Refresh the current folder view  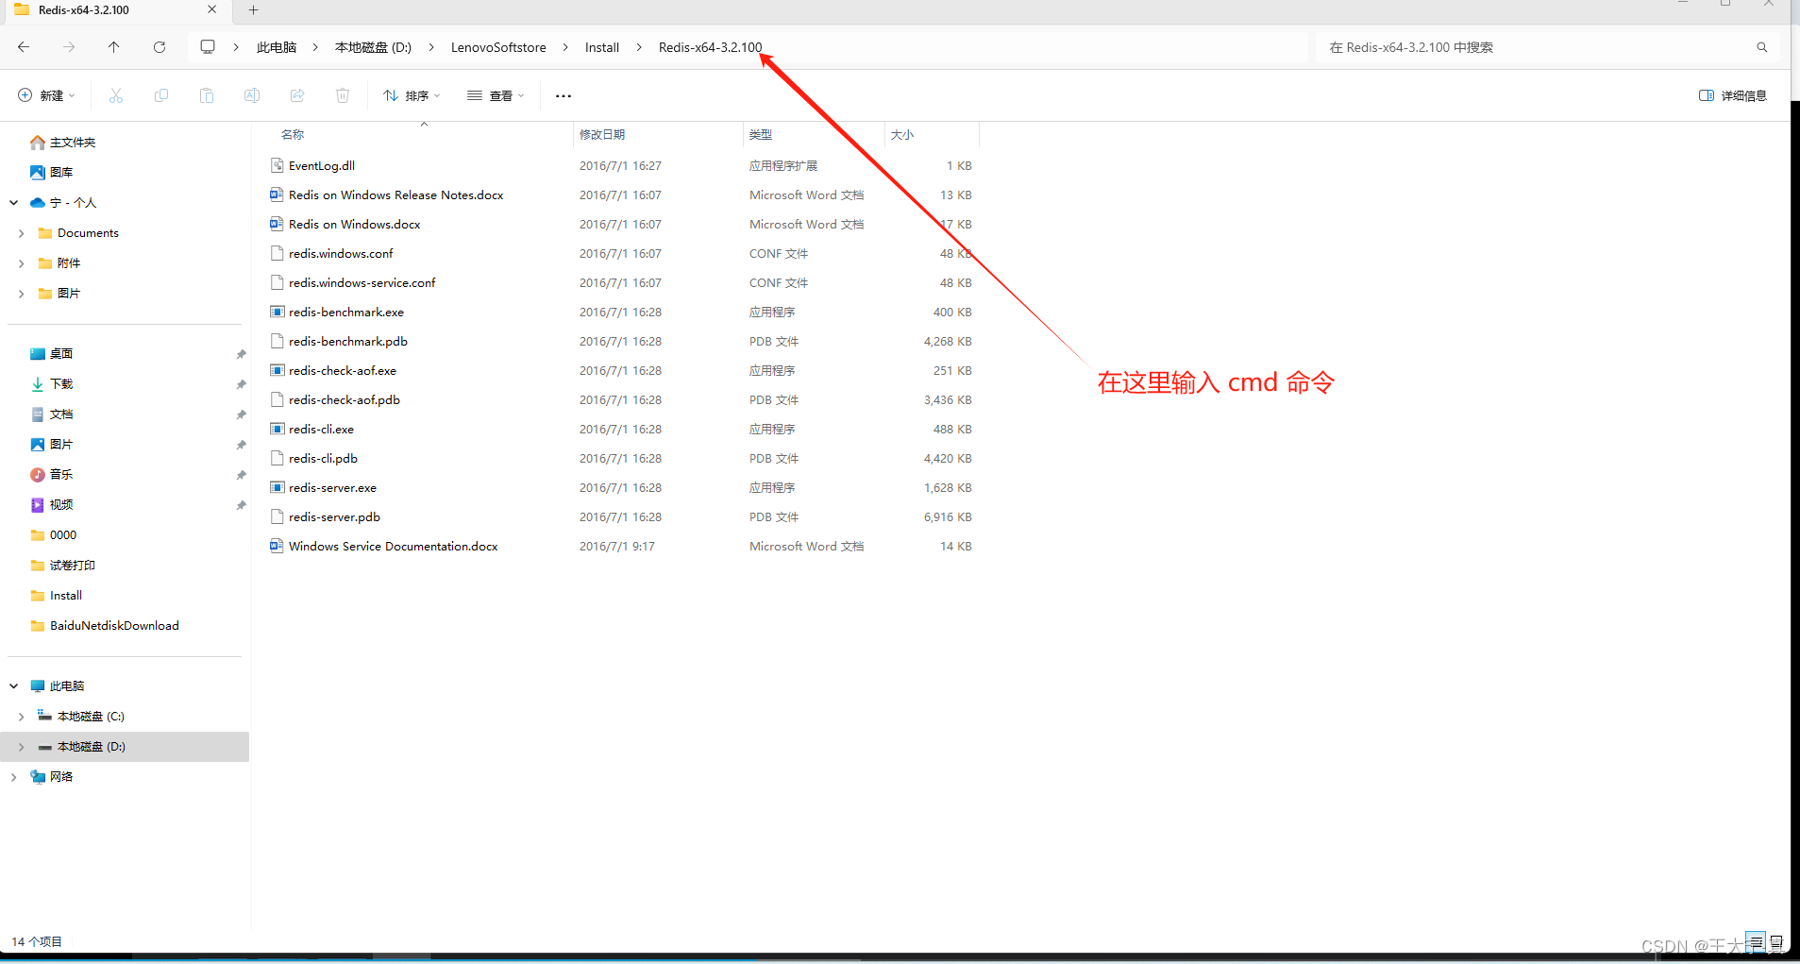(x=160, y=47)
